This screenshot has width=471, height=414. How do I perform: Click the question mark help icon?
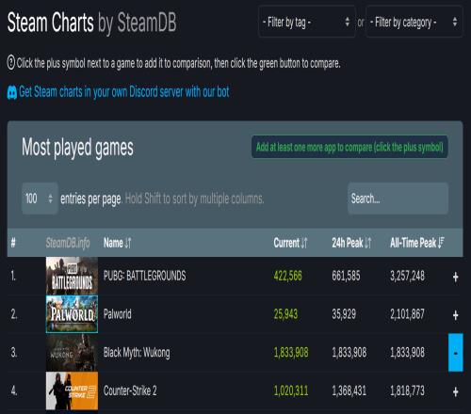11,62
